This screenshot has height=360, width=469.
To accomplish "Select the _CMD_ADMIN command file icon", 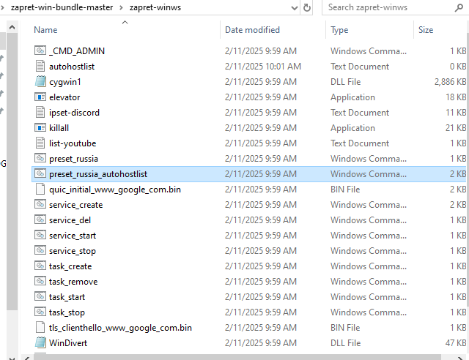I will click(40, 50).
